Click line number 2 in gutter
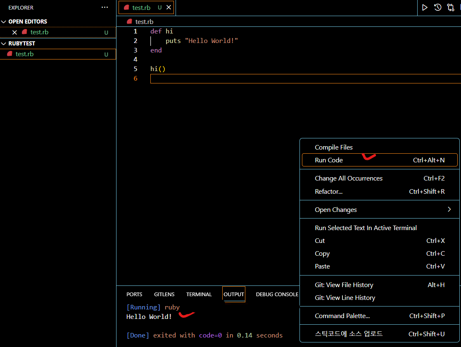The image size is (461, 347). pos(135,41)
